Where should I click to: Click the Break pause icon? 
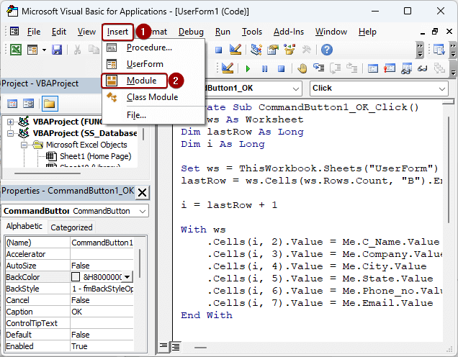(264, 69)
